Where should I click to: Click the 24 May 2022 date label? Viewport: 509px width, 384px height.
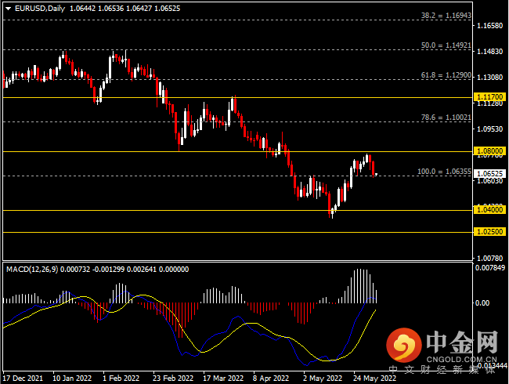(374, 379)
